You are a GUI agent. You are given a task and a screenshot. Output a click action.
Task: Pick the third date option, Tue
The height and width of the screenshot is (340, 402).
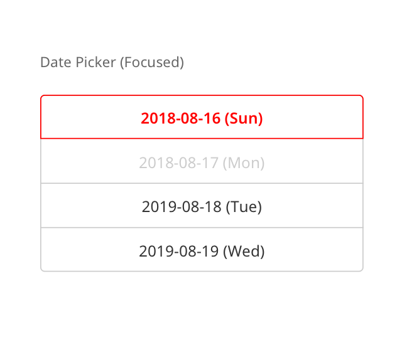(202, 207)
